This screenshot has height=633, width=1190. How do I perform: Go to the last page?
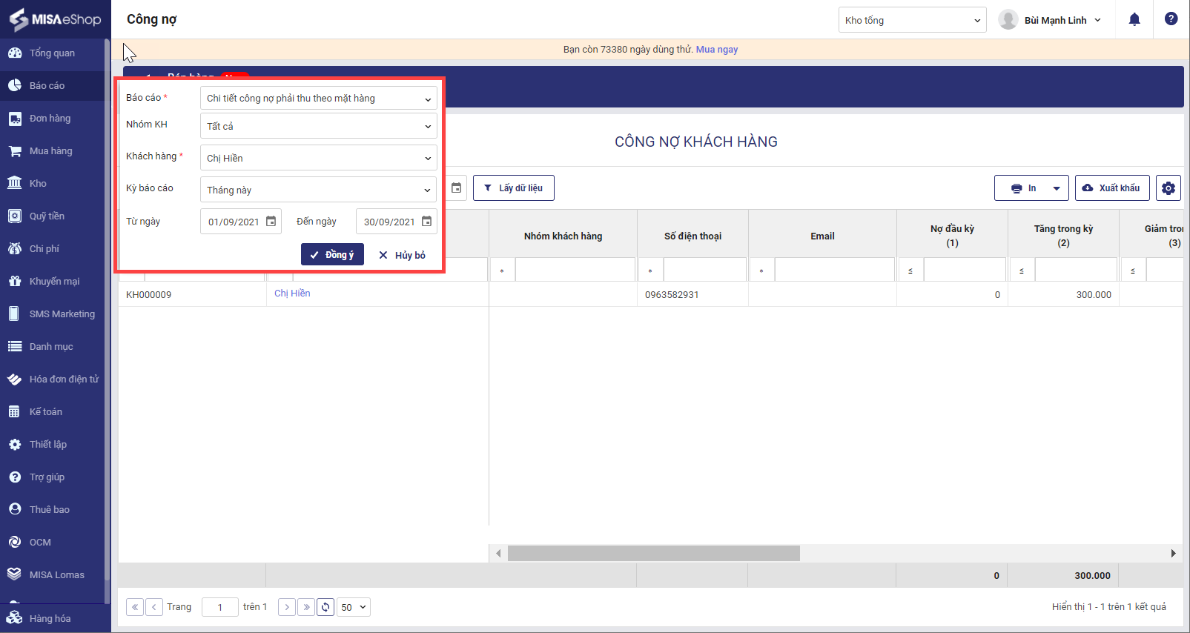[x=306, y=607]
